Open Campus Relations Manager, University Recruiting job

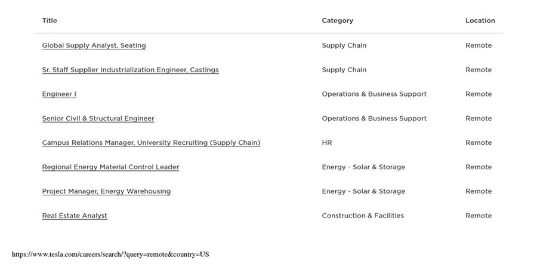pos(151,143)
